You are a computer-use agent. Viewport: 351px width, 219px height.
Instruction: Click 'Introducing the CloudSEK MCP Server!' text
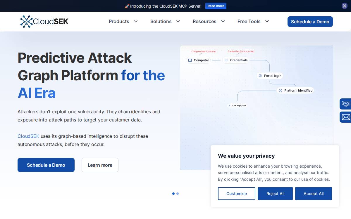click(166, 6)
